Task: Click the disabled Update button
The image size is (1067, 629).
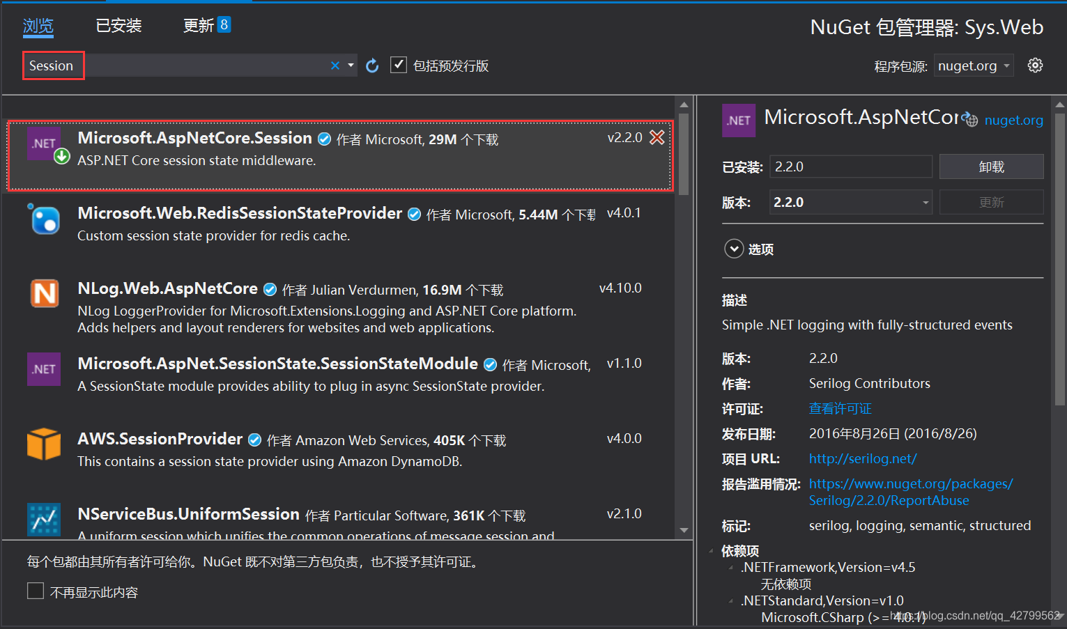Action: coord(991,202)
